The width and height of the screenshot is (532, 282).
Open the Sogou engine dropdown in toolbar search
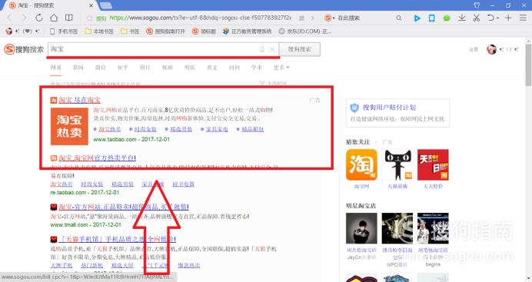pos(329,18)
